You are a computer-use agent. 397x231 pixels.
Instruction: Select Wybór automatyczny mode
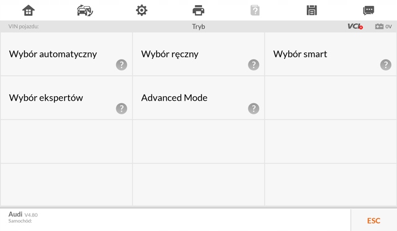click(x=53, y=54)
